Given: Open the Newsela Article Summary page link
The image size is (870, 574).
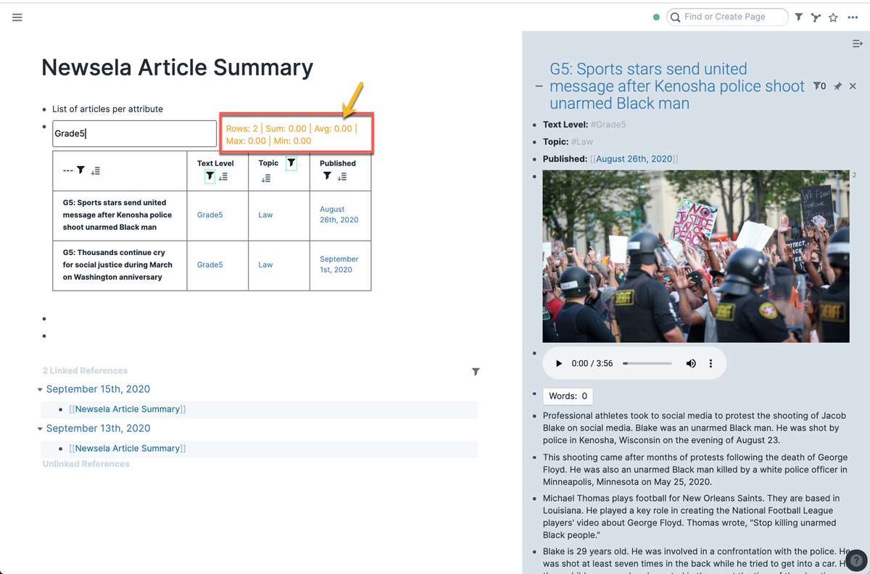Looking at the screenshot, I should pos(128,409).
